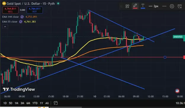Click the 0.000 spread value

(22, 10)
